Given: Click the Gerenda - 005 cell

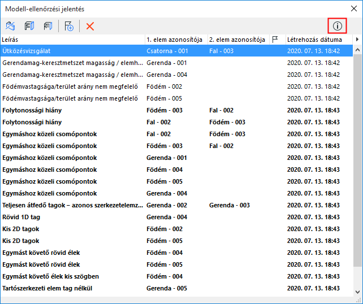Looking at the screenshot, I should coord(167,288).
